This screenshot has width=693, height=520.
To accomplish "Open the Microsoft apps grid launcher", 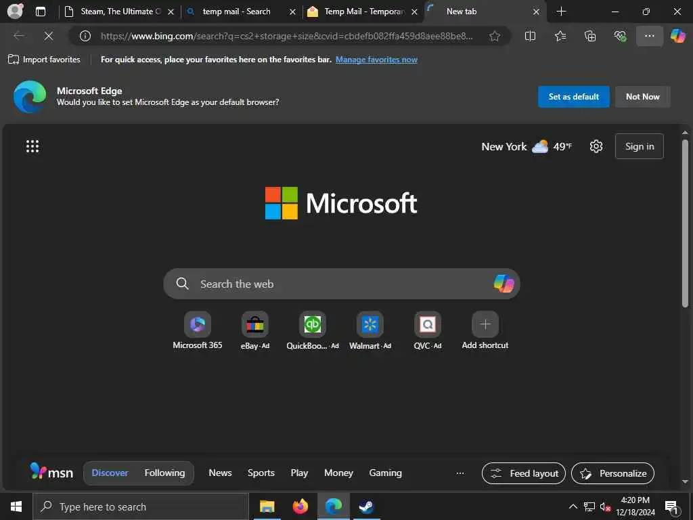I will tap(32, 146).
